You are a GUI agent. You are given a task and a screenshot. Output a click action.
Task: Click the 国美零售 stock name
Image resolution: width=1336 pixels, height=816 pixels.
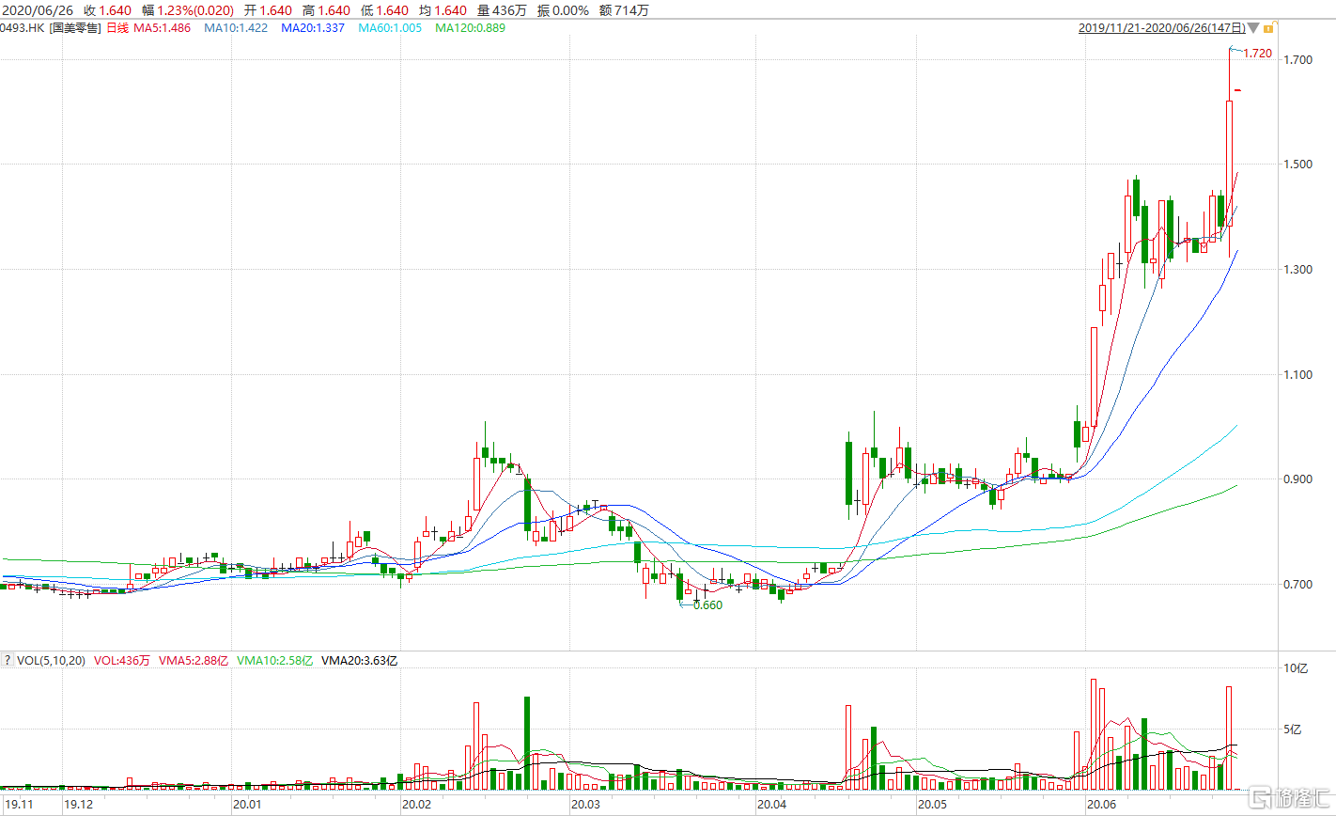(x=76, y=28)
